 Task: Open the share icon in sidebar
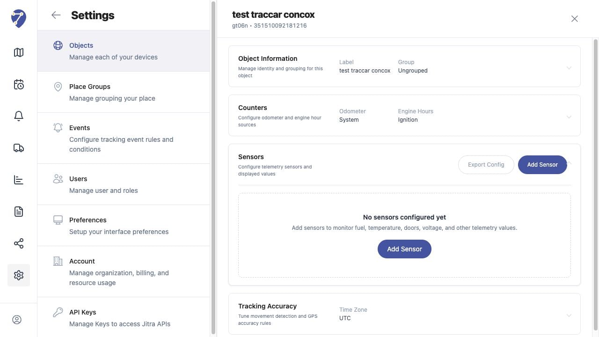click(x=19, y=243)
